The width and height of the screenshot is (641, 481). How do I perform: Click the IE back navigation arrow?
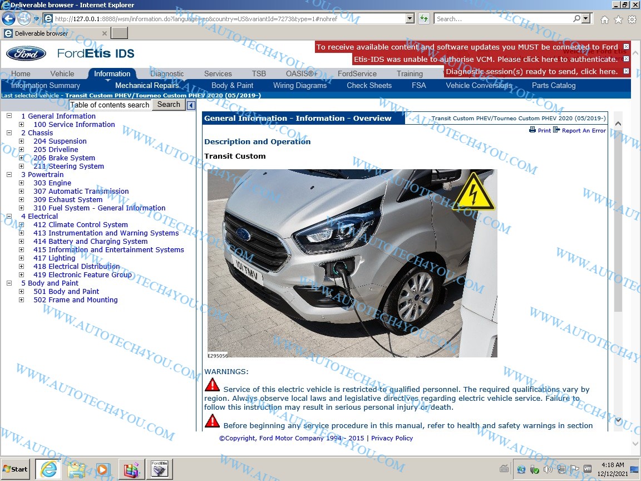point(8,18)
